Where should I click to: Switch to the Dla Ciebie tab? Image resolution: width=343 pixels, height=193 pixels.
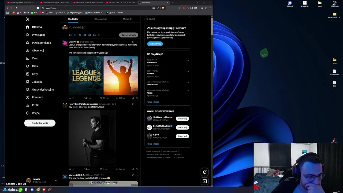(73, 19)
